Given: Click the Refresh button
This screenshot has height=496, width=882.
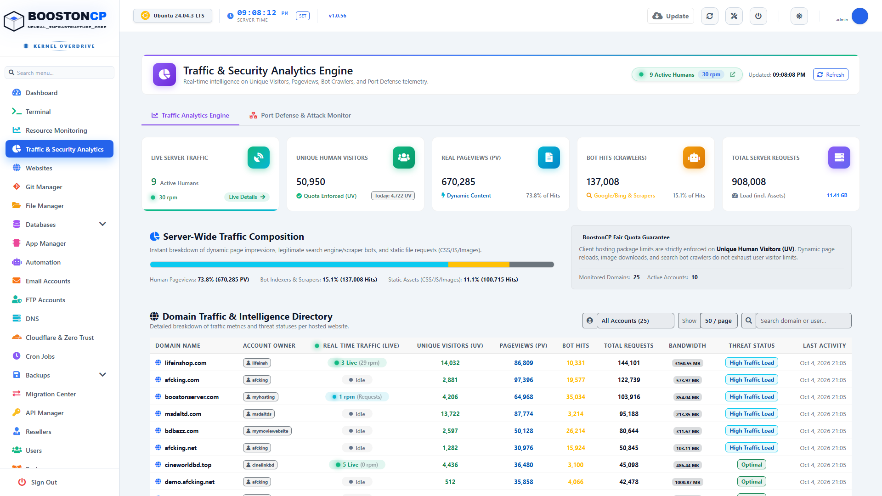Looking at the screenshot, I should [x=831, y=74].
